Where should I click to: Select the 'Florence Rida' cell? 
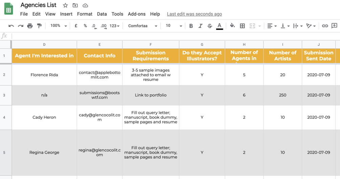(44, 75)
